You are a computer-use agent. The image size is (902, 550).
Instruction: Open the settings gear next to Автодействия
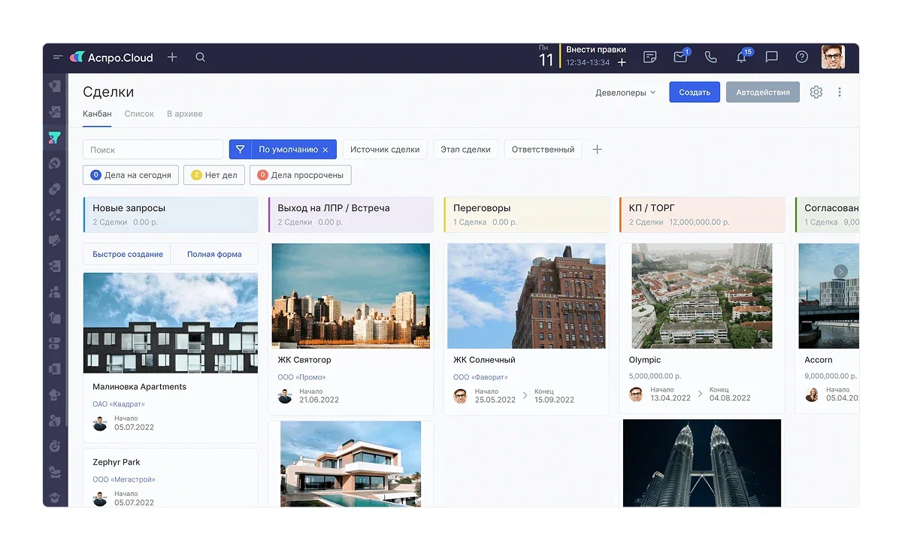[x=816, y=92]
